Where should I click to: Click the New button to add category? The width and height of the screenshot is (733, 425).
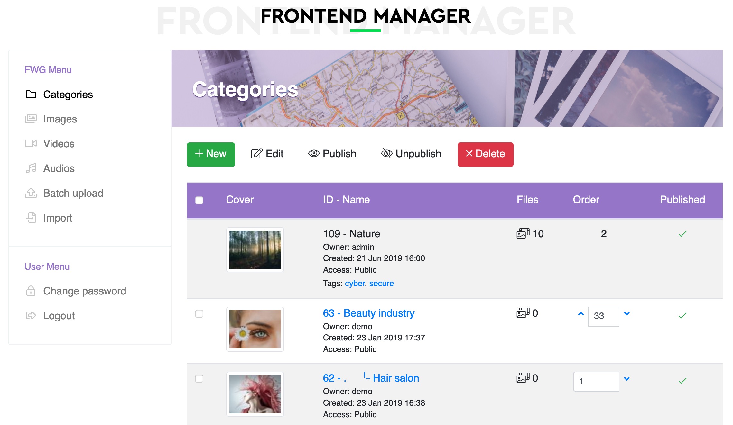click(x=210, y=154)
